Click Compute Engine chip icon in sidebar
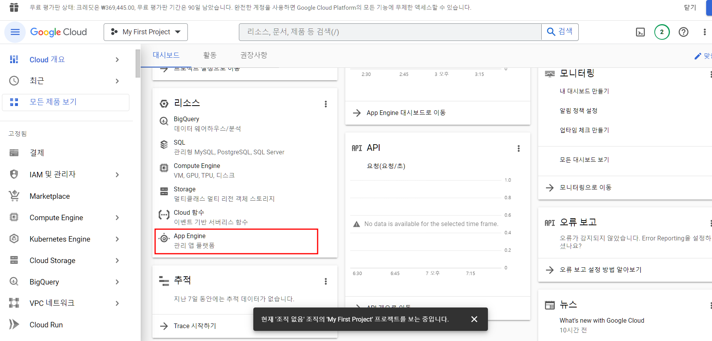Screen dimensions: 712x341 [x=14, y=217]
